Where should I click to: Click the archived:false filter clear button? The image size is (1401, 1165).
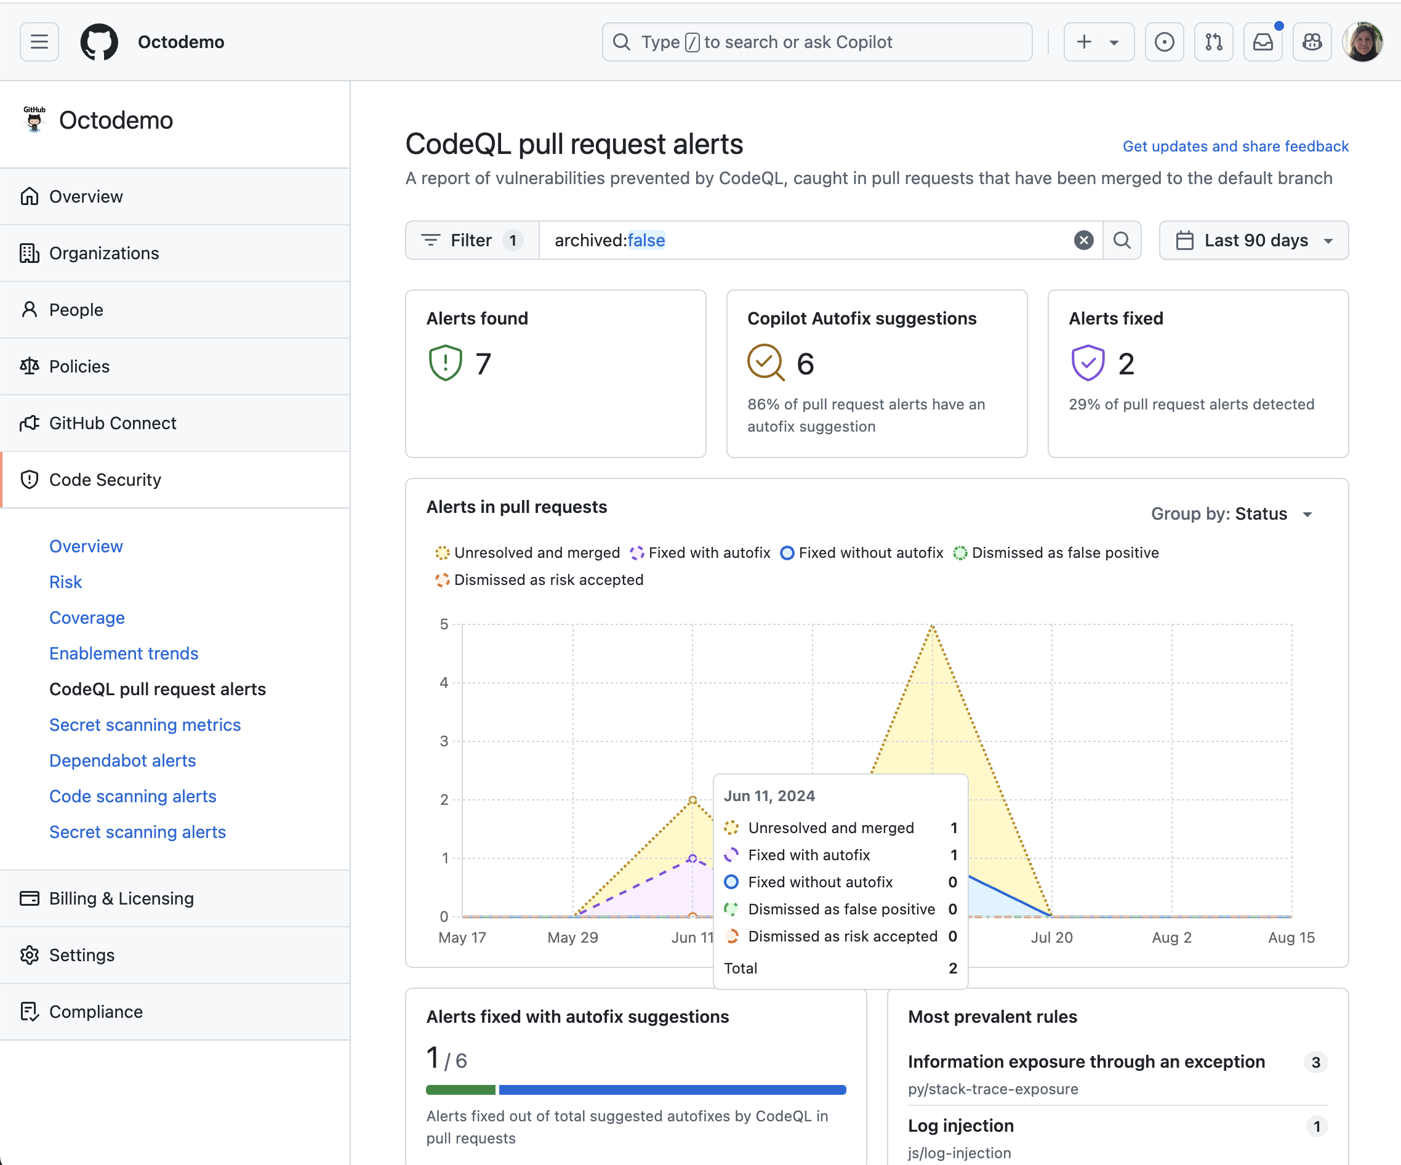pyautogui.click(x=1083, y=241)
